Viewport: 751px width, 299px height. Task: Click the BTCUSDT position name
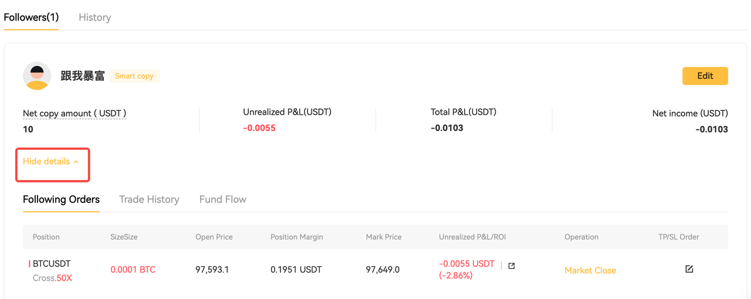click(52, 264)
